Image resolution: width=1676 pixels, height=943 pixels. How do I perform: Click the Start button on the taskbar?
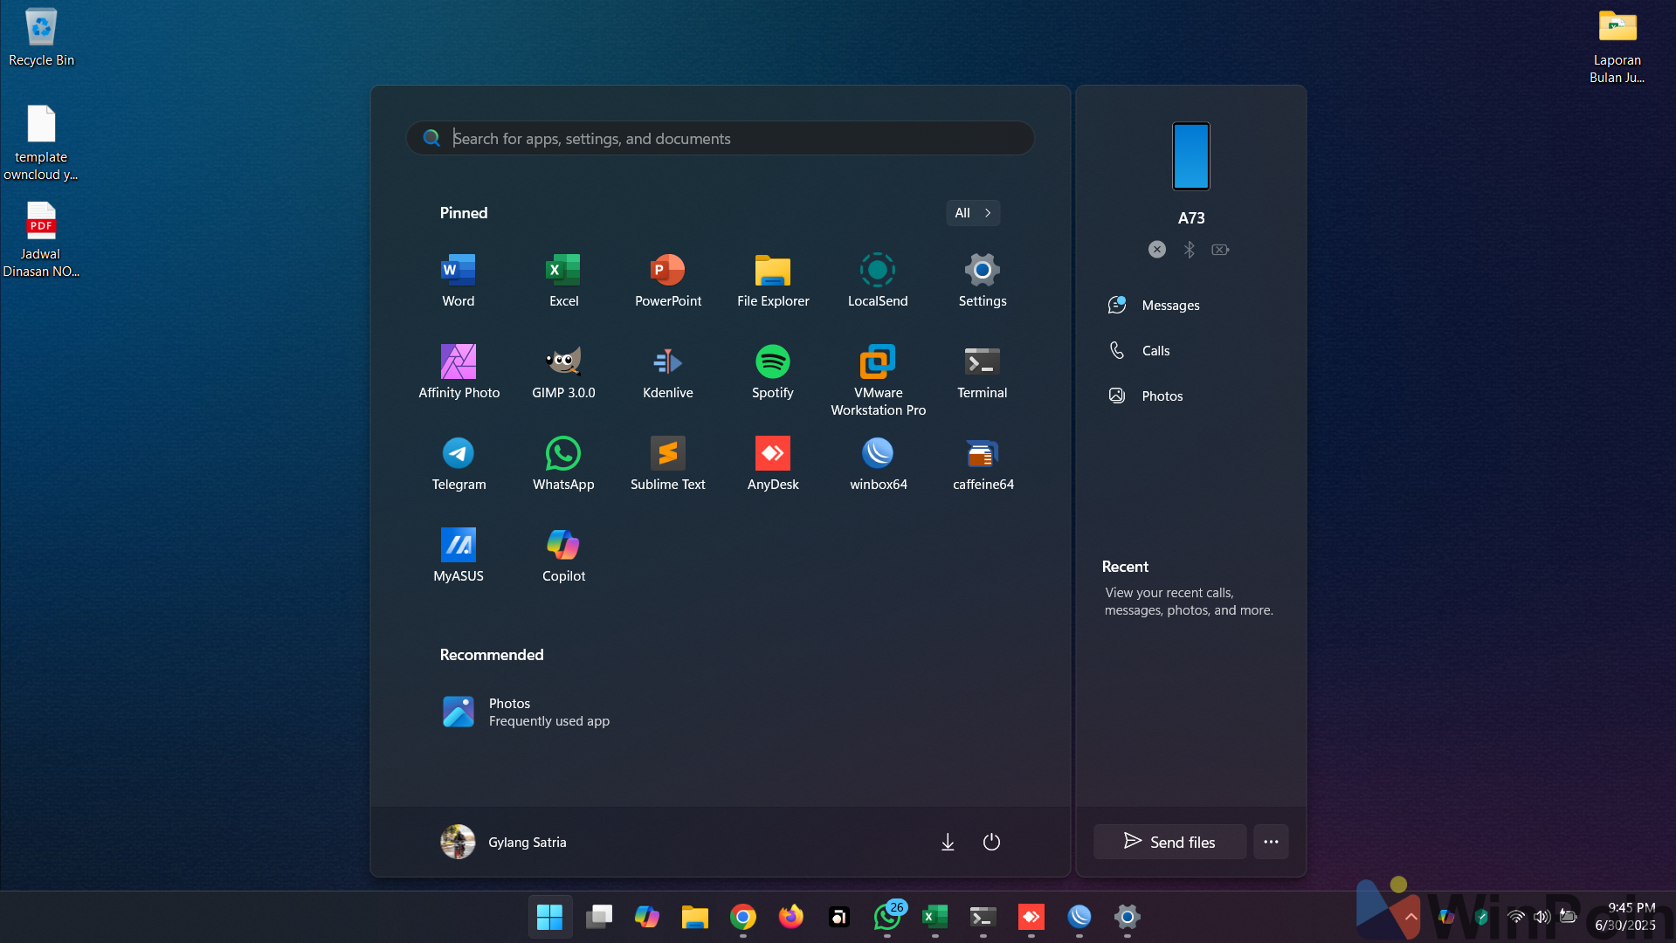tap(549, 917)
